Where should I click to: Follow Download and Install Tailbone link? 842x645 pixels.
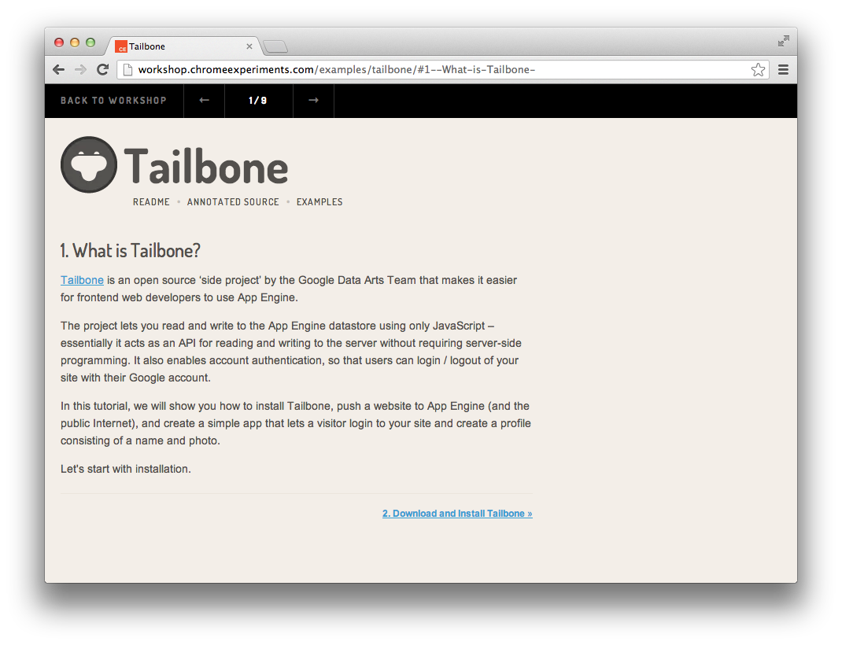457,514
